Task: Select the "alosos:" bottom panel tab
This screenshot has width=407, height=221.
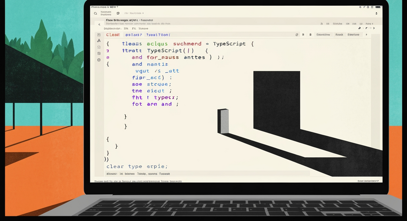Action: point(112,174)
